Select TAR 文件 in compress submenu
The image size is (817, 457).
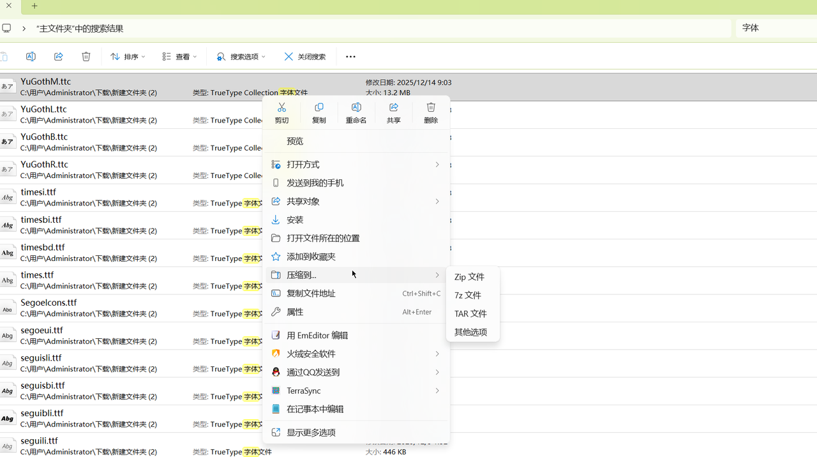click(x=472, y=314)
